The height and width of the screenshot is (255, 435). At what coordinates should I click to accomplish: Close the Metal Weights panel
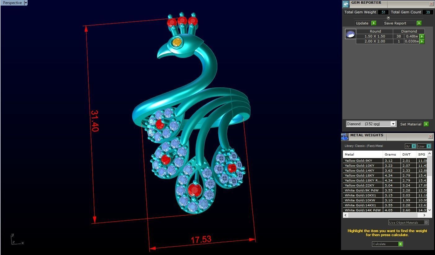point(430,136)
